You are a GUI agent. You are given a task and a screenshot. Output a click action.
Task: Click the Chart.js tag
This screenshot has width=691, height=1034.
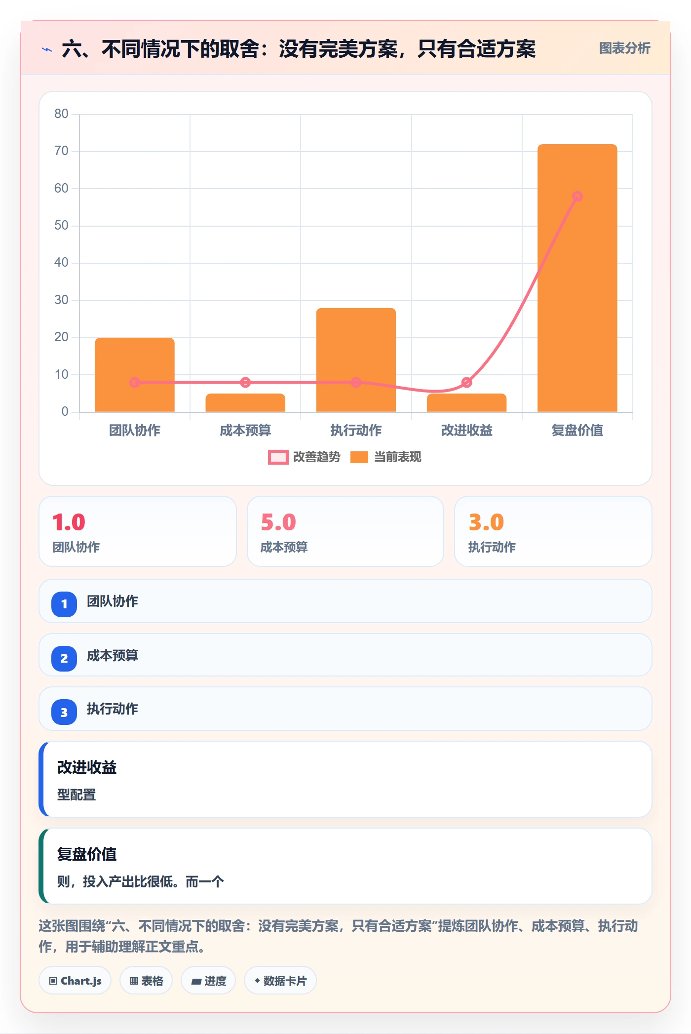point(75,981)
